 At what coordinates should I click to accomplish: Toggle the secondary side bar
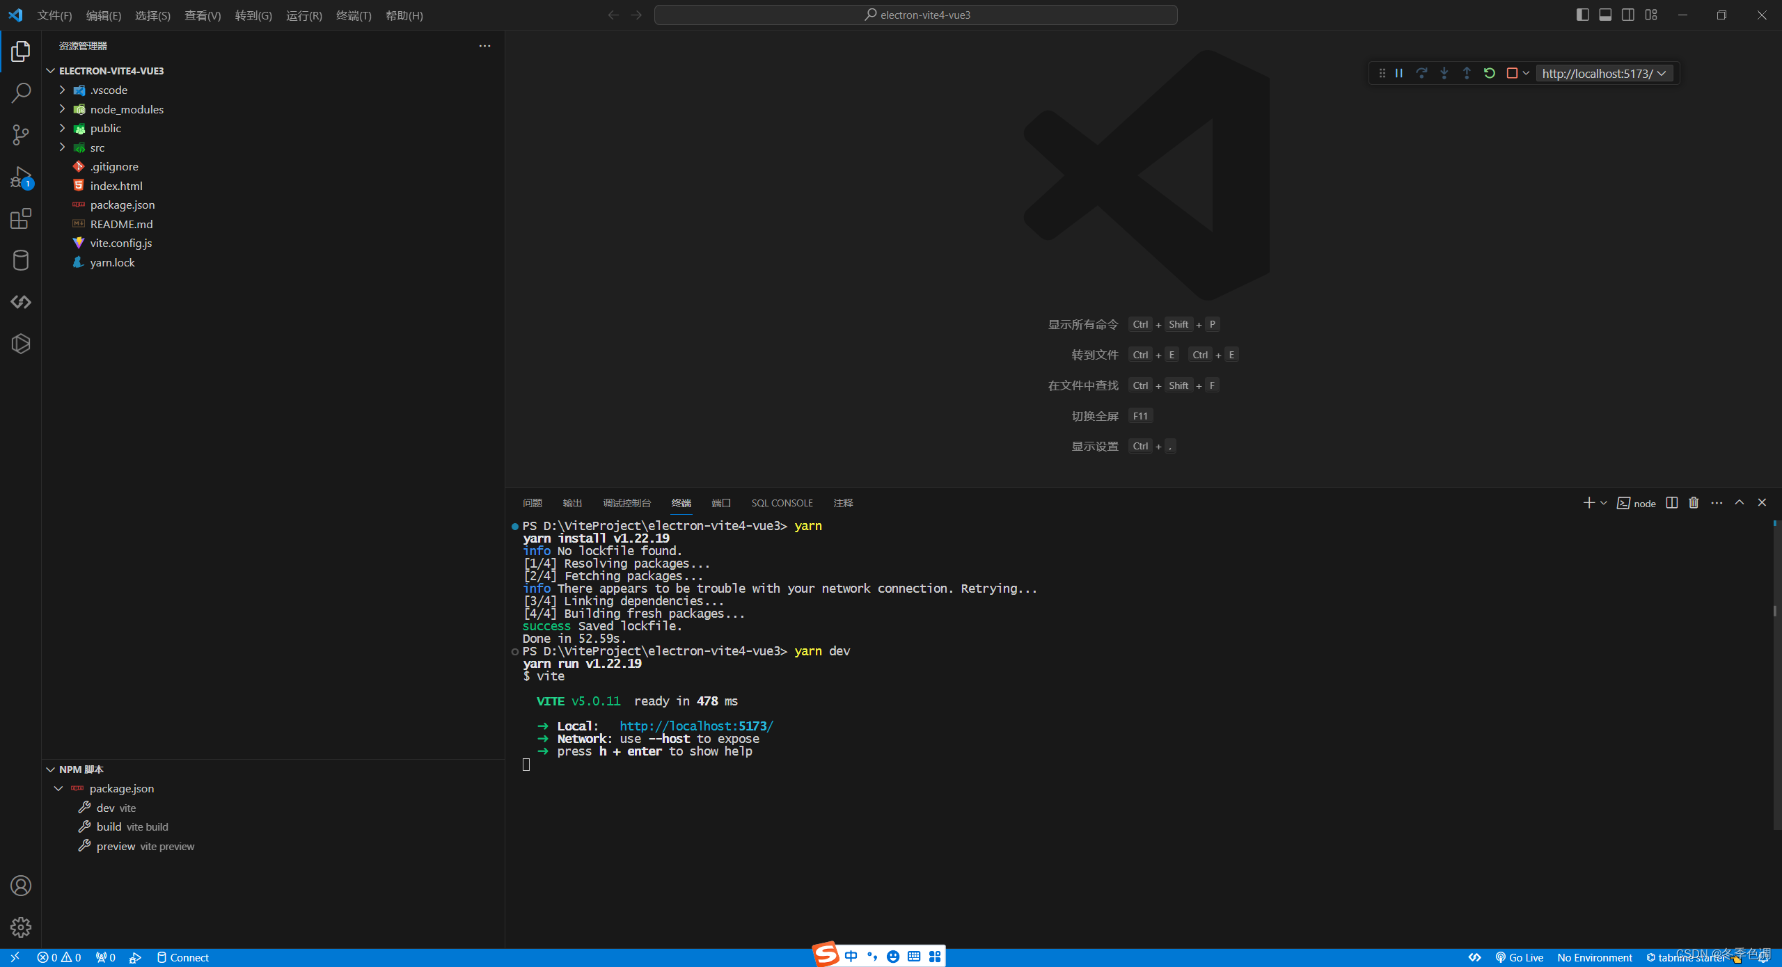point(1628,15)
